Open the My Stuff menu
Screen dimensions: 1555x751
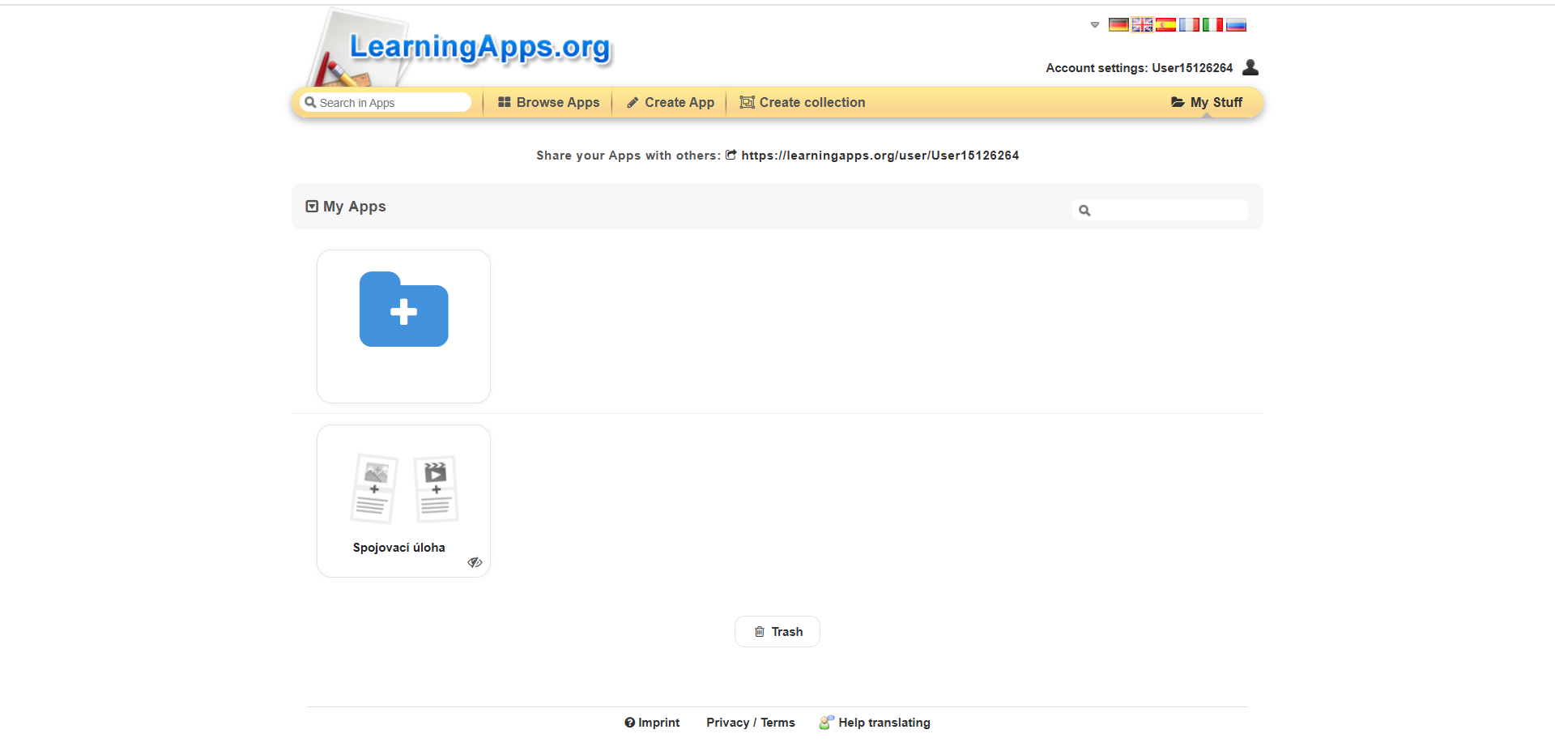tap(1207, 102)
